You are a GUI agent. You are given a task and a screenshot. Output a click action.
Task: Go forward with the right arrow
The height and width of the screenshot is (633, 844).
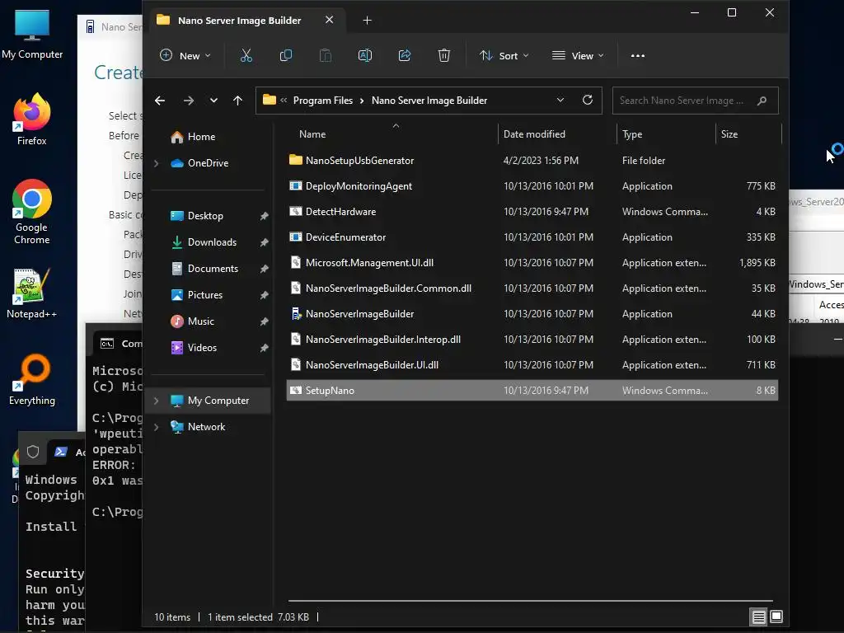pos(189,101)
